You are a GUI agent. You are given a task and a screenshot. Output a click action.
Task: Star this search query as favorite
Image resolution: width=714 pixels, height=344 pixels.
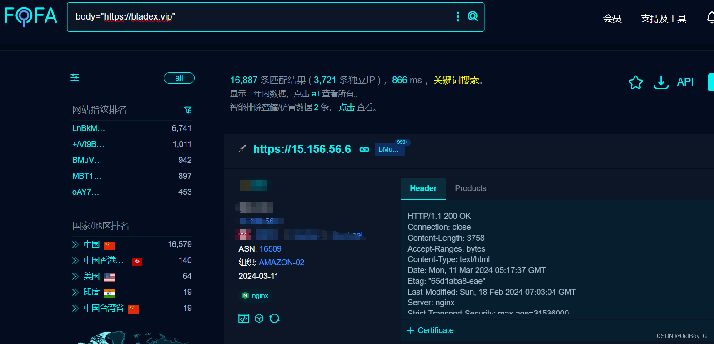click(x=636, y=82)
